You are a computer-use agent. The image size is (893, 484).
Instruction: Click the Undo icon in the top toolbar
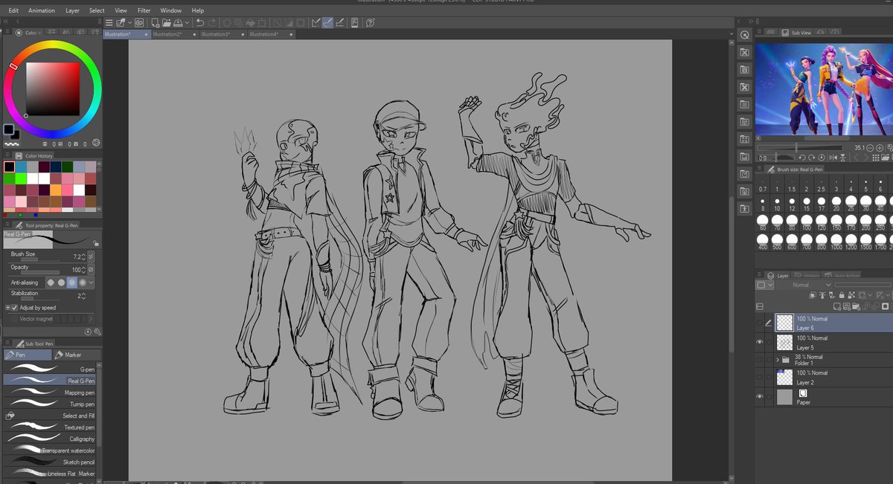tap(200, 22)
